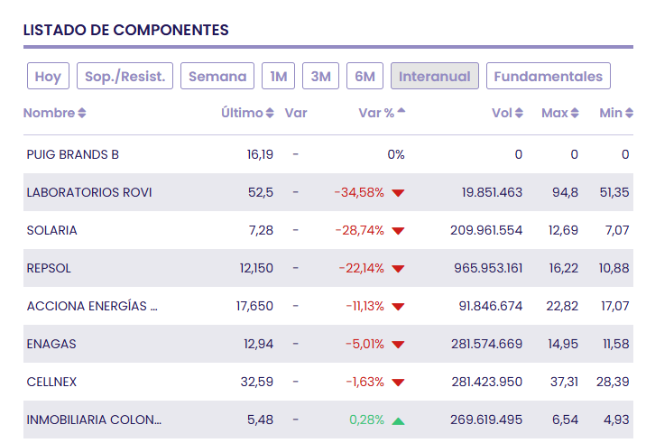
Task: Select the Interanual tab
Action: pos(435,77)
